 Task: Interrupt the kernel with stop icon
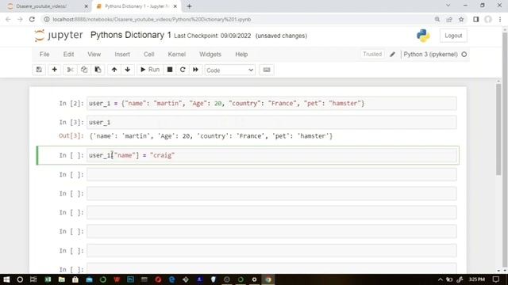[169, 70]
